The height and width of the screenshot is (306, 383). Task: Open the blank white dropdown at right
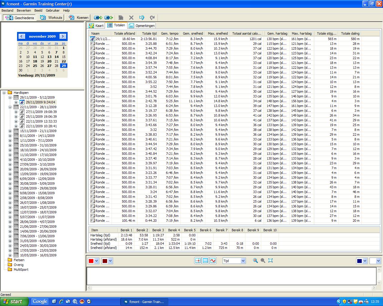click(378, 261)
